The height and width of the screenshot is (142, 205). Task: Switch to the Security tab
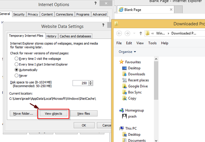(x=19, y=14)
